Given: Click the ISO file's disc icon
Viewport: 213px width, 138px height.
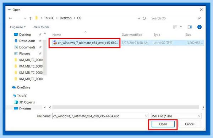Looking at the screenshot, I should [x=55, y=42].
